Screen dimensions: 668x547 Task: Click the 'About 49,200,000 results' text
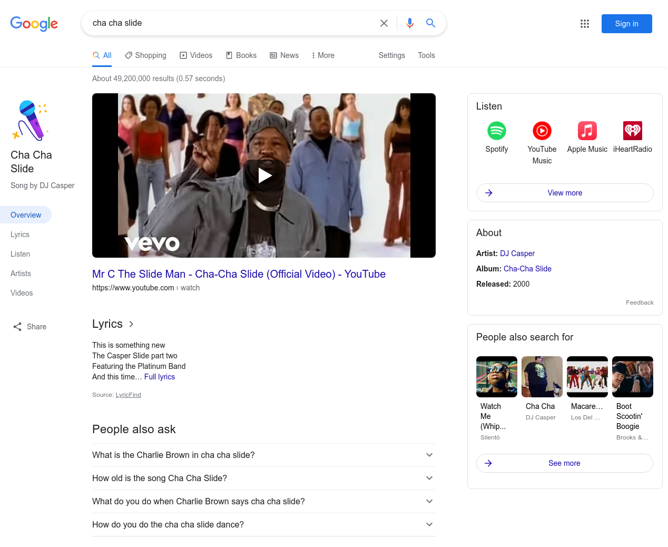coord(159,79)
